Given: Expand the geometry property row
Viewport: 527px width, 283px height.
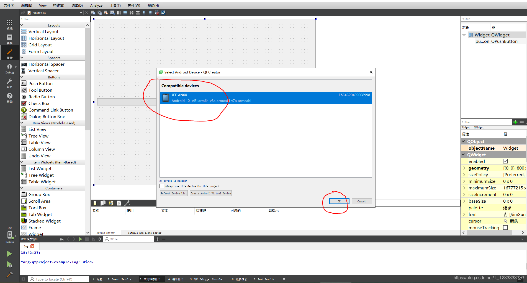Looking at the screenshot, I should [x=464, y=168].
